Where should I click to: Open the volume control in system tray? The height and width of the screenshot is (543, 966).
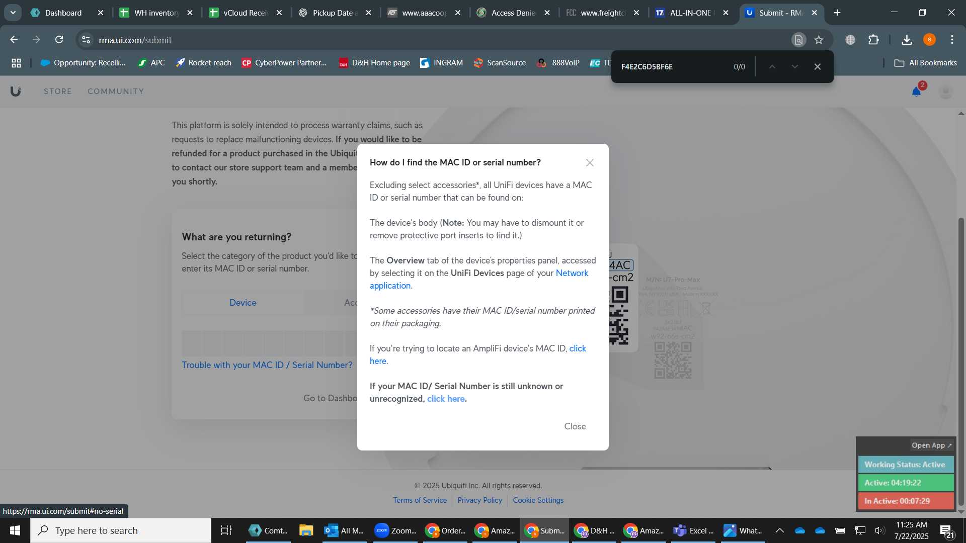pos(879,530)
